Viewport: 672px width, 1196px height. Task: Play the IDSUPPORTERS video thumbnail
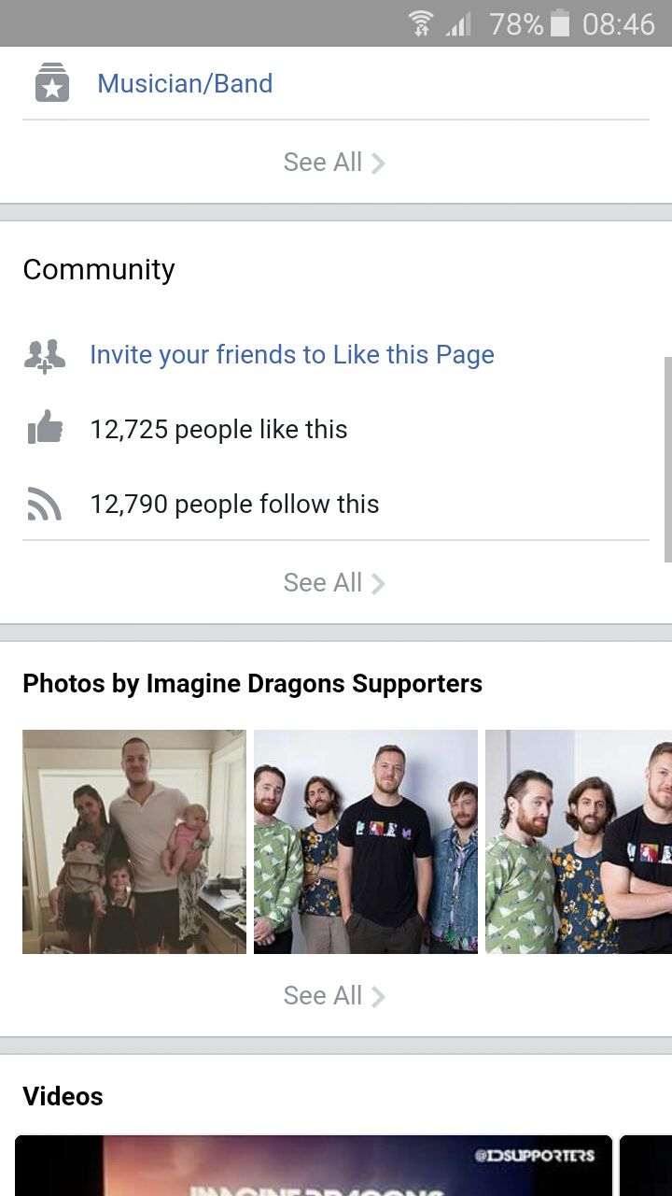pos(314,1165)
